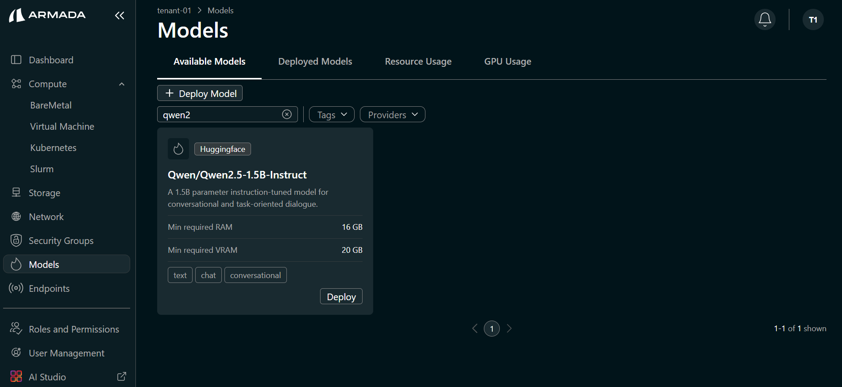This screenshot has height=387, width=842.
Task: Open AI Studio external link icon
Action: [122, 376]
